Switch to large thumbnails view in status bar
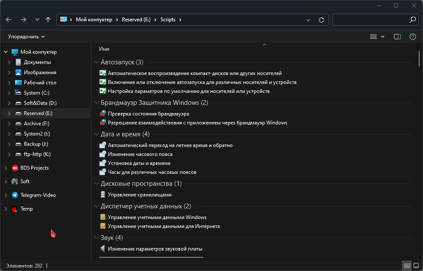Image resolution: width=423 pixels, height=271 pixels. pos(416,265)
